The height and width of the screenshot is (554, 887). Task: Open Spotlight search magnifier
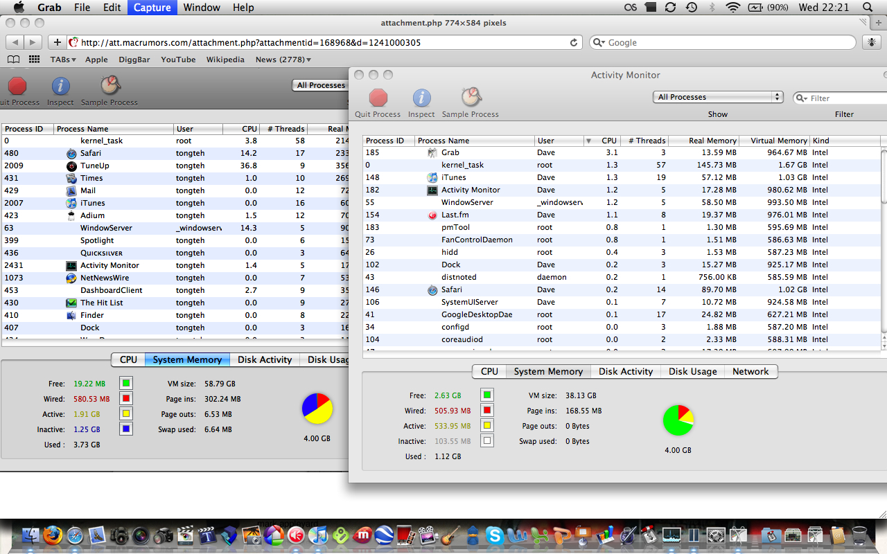tap(868, 8)
